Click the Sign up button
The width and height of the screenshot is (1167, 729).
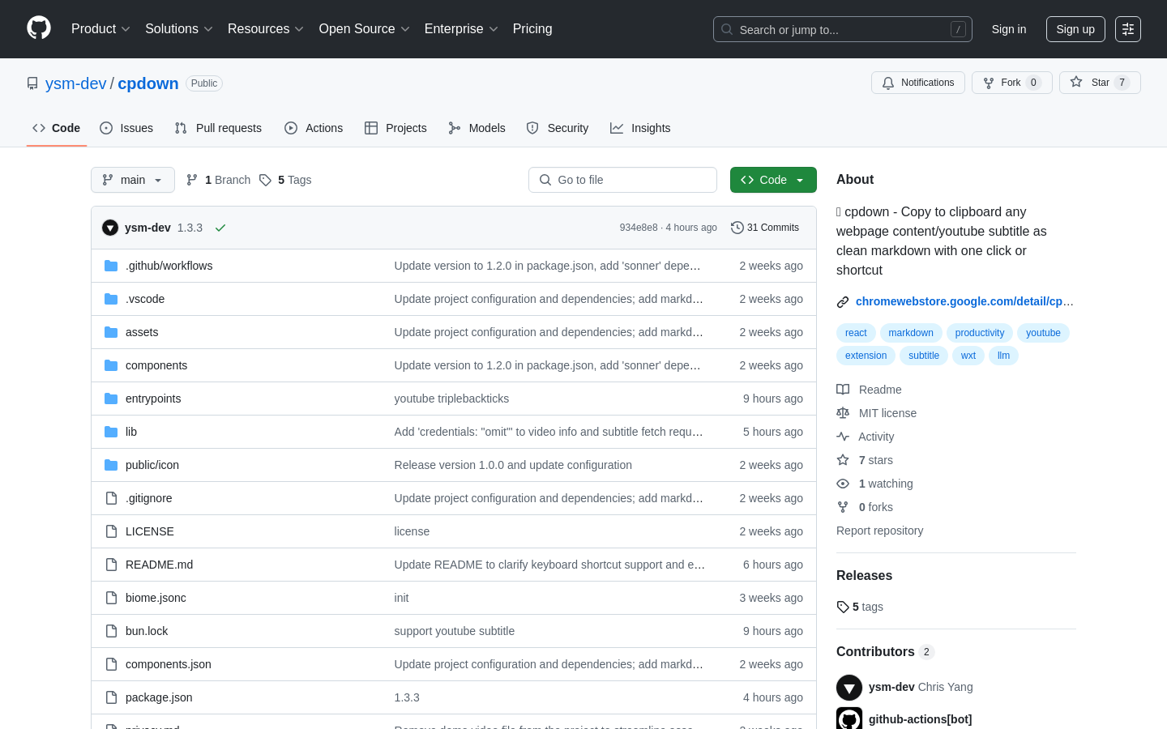click(1075, 29)
